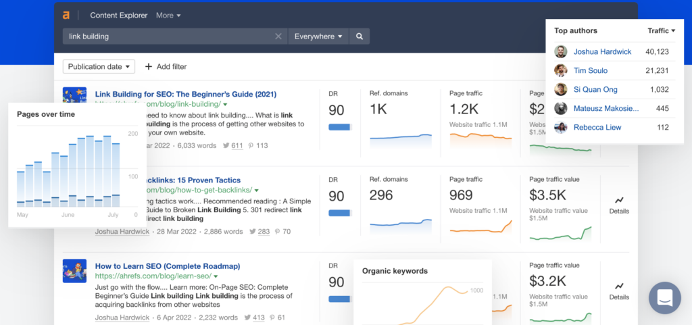
Task: Click the orange Ahrefs logo icon
Action: (66, 16)
